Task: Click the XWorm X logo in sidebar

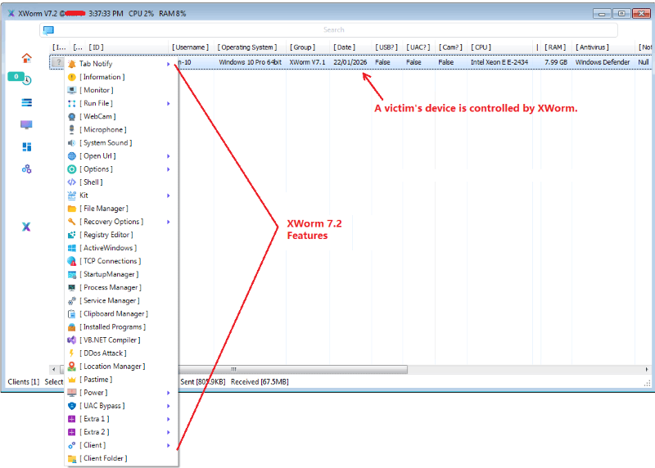Action: [x=26, y=227]
